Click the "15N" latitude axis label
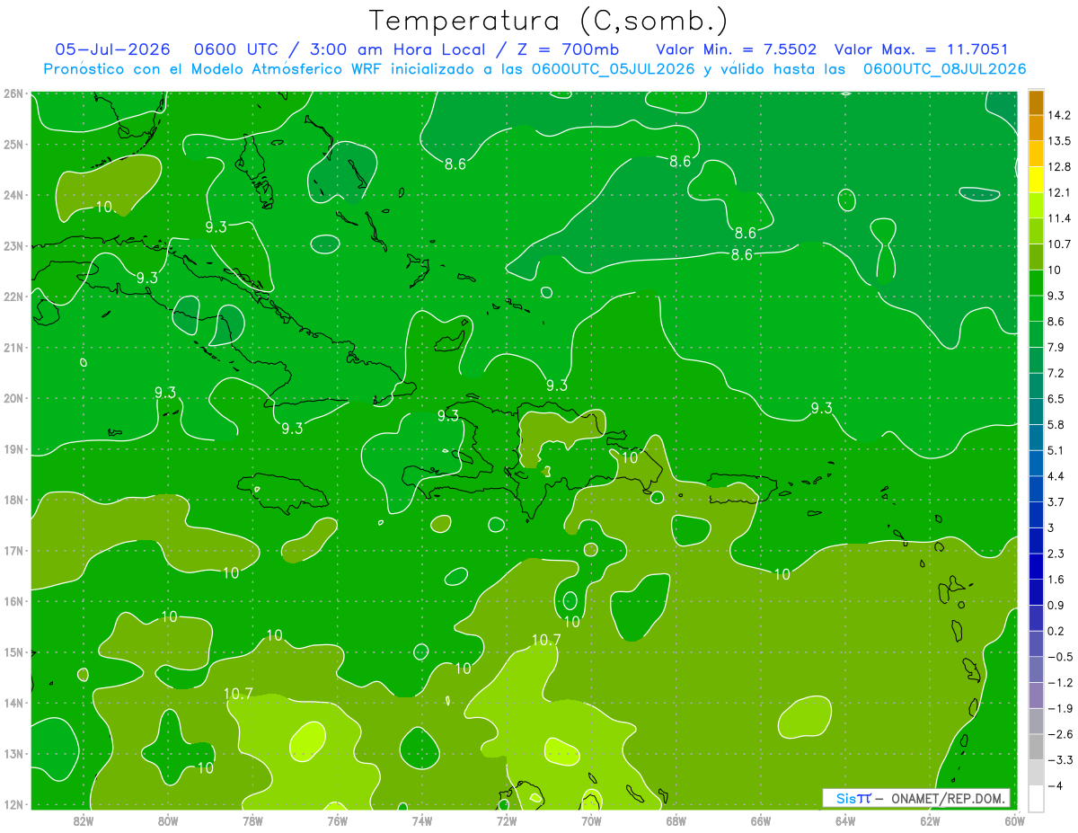The width and height of the screenshot is (1078, 833). tap(13, 651)
